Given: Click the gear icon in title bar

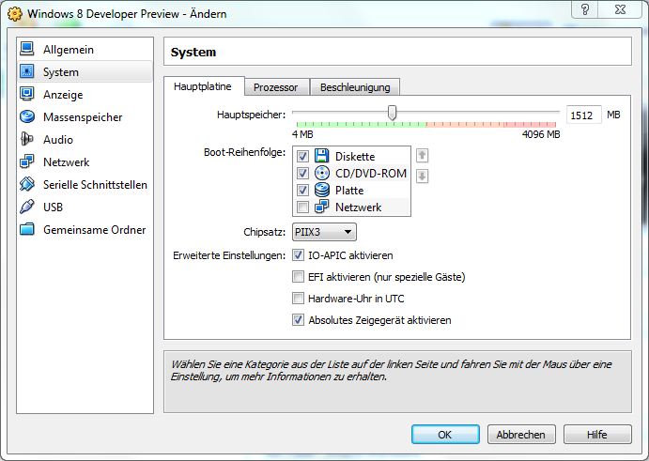Looking at the screenshot, I should [15, 14].
